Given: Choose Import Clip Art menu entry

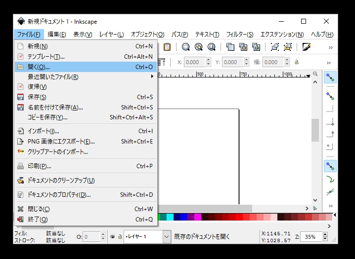Looking at the screenshot, I should [x=86, y=152].
